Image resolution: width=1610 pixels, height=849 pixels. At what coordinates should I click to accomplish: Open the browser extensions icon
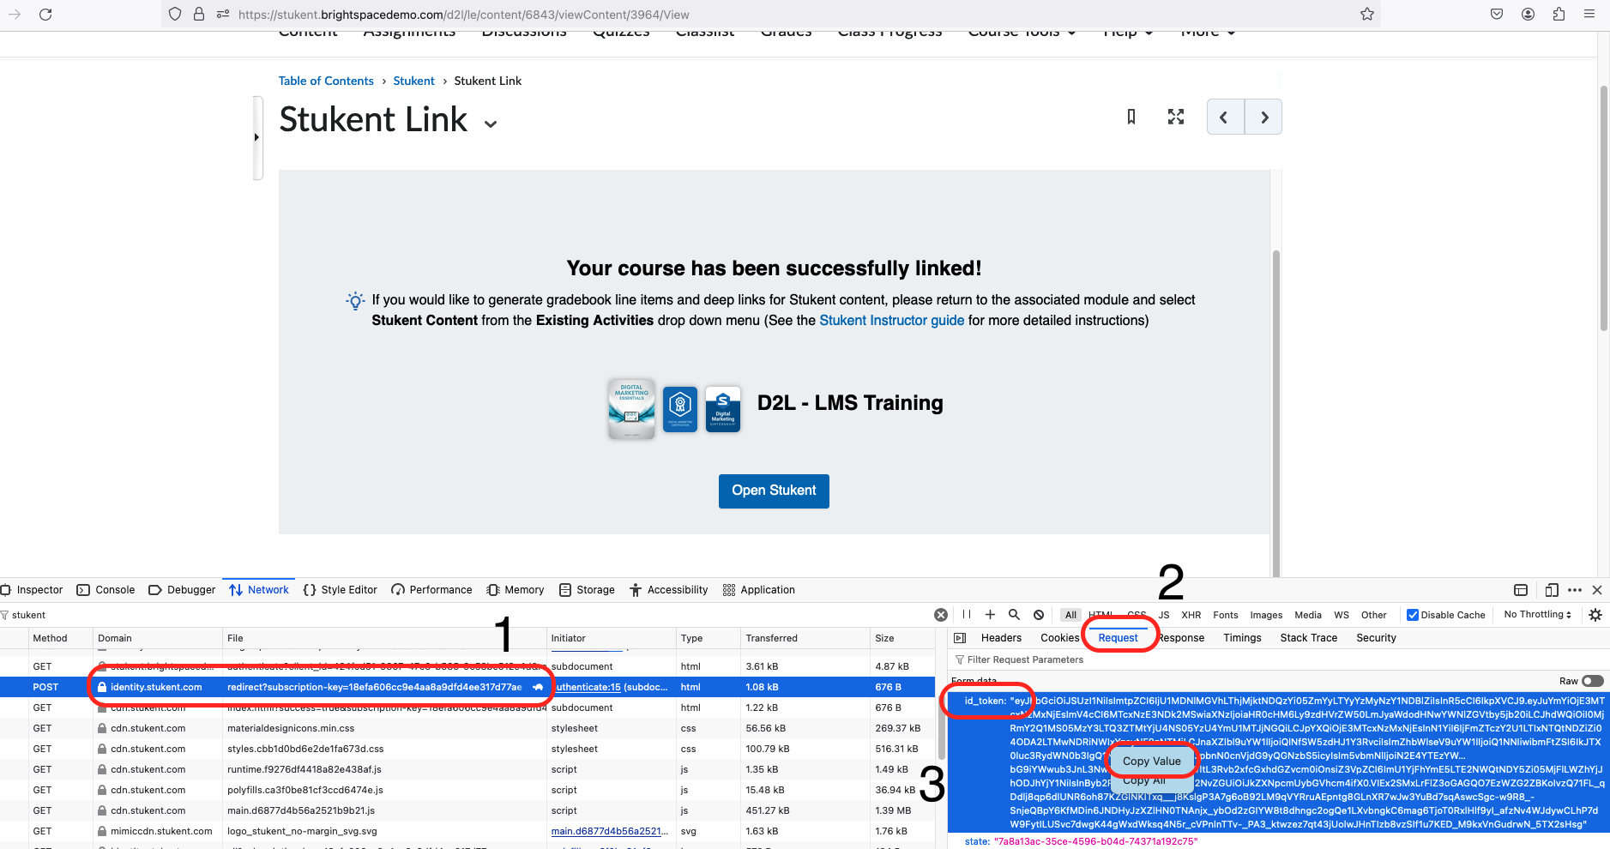click(x=1559, y=15)
